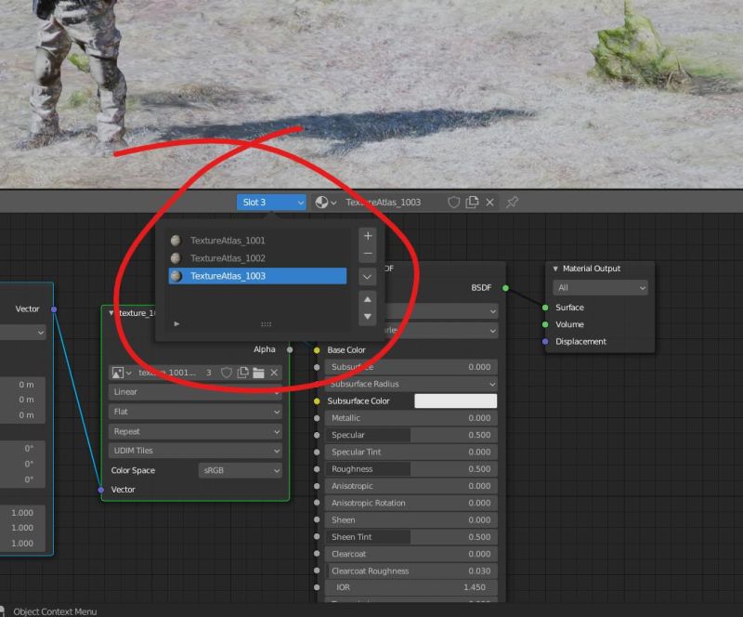The image size is (743, 617).
Task: Open the Slot 3 dropdown
Action: tap(272, 202)
